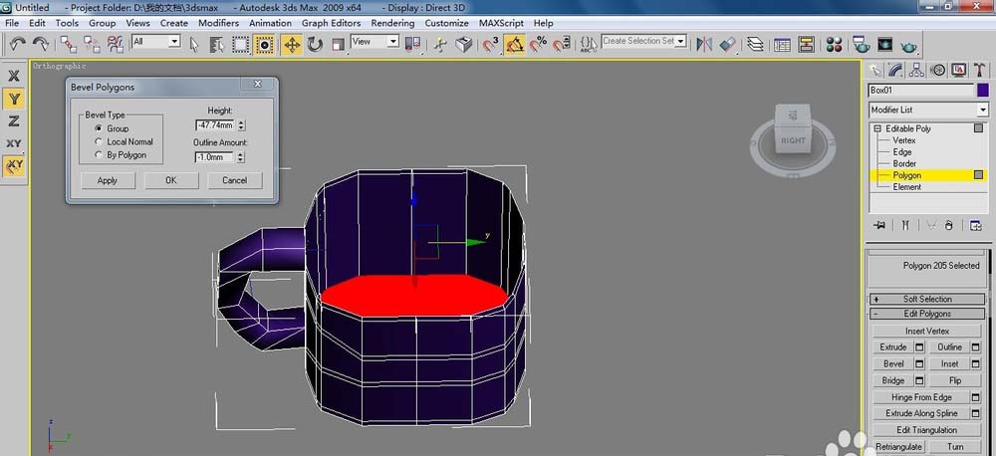The image size is (996, 456).
Task: Open the Animation menu
Action: [x=270, y=23]
